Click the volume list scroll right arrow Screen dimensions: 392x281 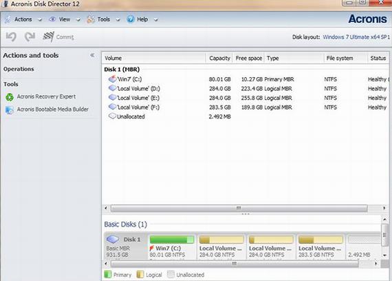(x=384, y=208)
